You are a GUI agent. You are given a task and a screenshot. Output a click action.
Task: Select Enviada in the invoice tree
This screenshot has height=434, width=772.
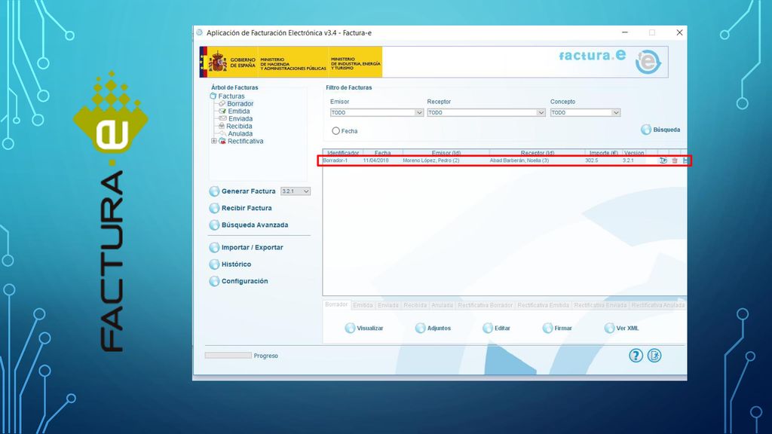[x=240, y=118]
